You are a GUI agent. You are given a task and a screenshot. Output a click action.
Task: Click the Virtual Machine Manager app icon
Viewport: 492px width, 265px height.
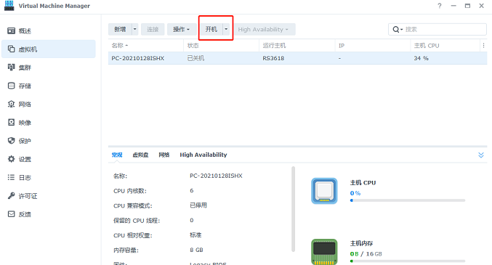[9, 6]
